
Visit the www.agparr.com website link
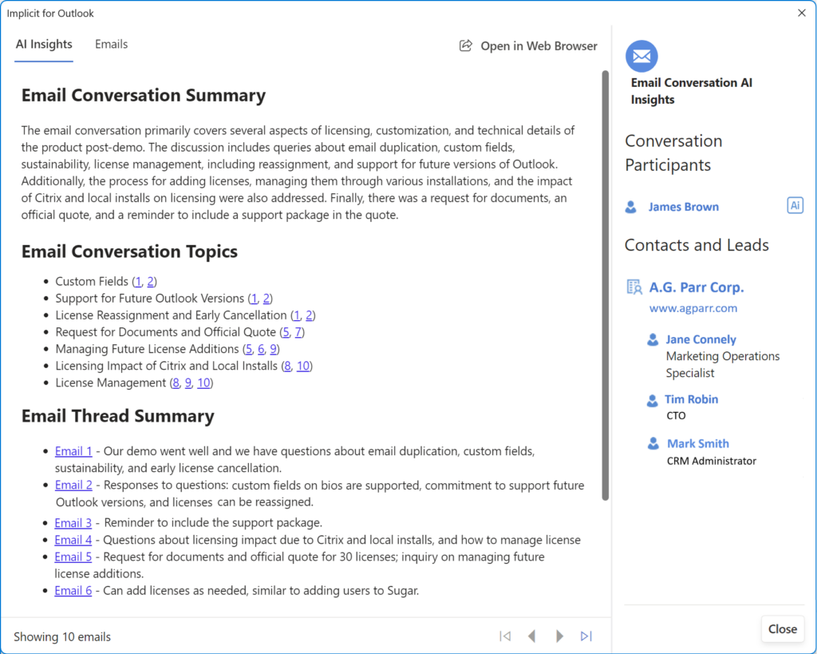tap(693, 307)
